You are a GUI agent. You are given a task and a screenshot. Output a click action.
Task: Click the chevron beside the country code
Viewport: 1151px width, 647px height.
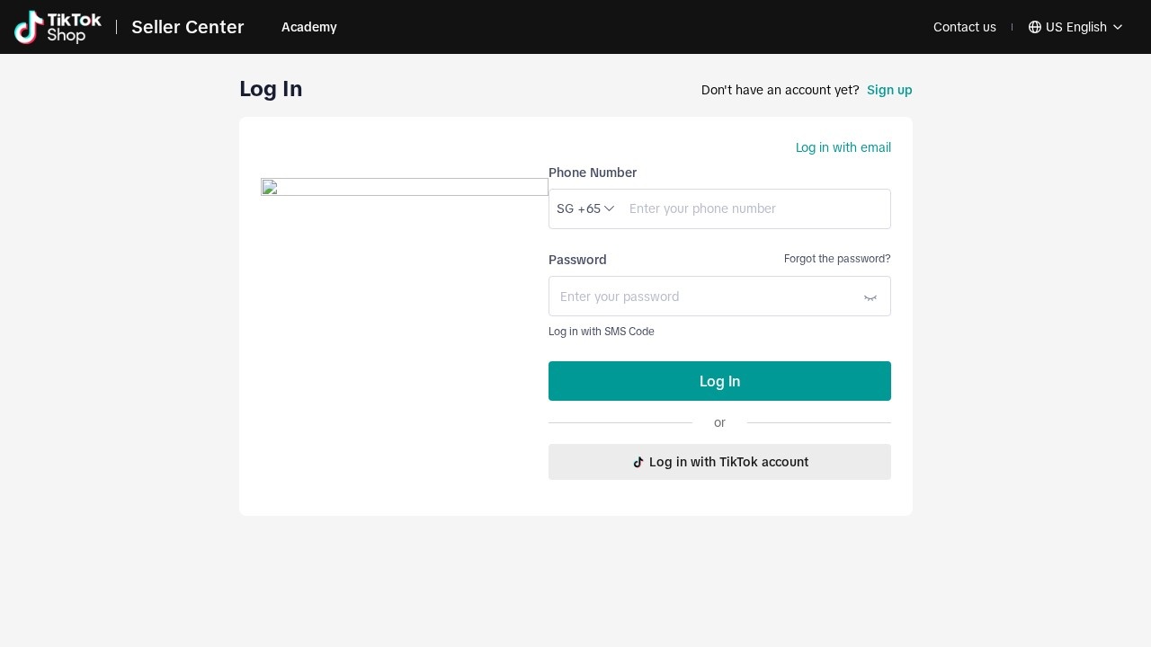pyautogui.click(x=609, y=208)
